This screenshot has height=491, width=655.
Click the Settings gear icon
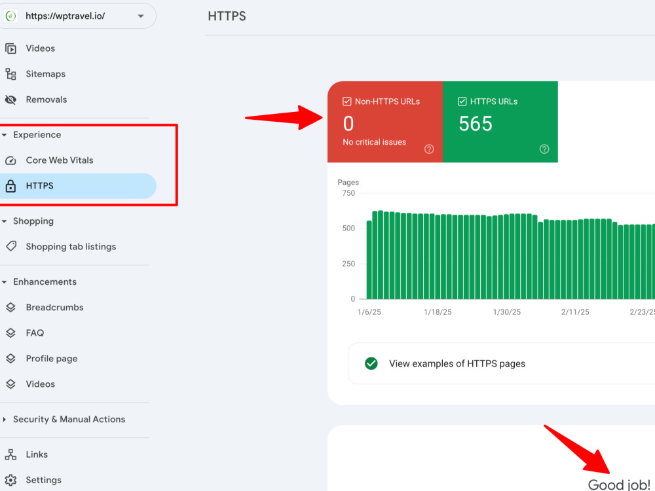point(10,480)
